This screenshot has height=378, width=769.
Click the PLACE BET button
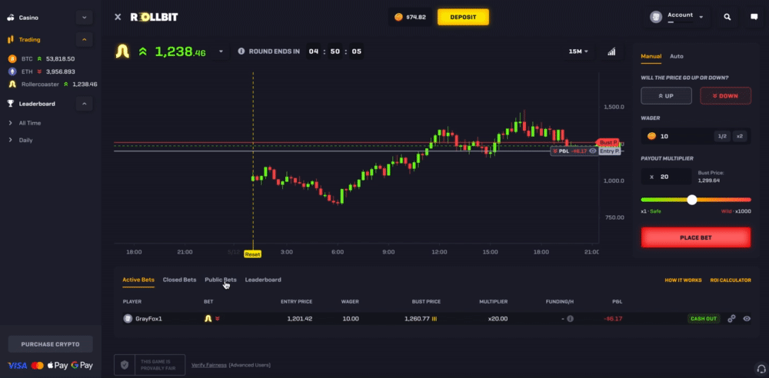click(x=696, y=237)
